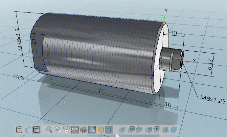Screen dimensions: 227x137
Task: Click the Y axis label
Action: pos(166,11)
